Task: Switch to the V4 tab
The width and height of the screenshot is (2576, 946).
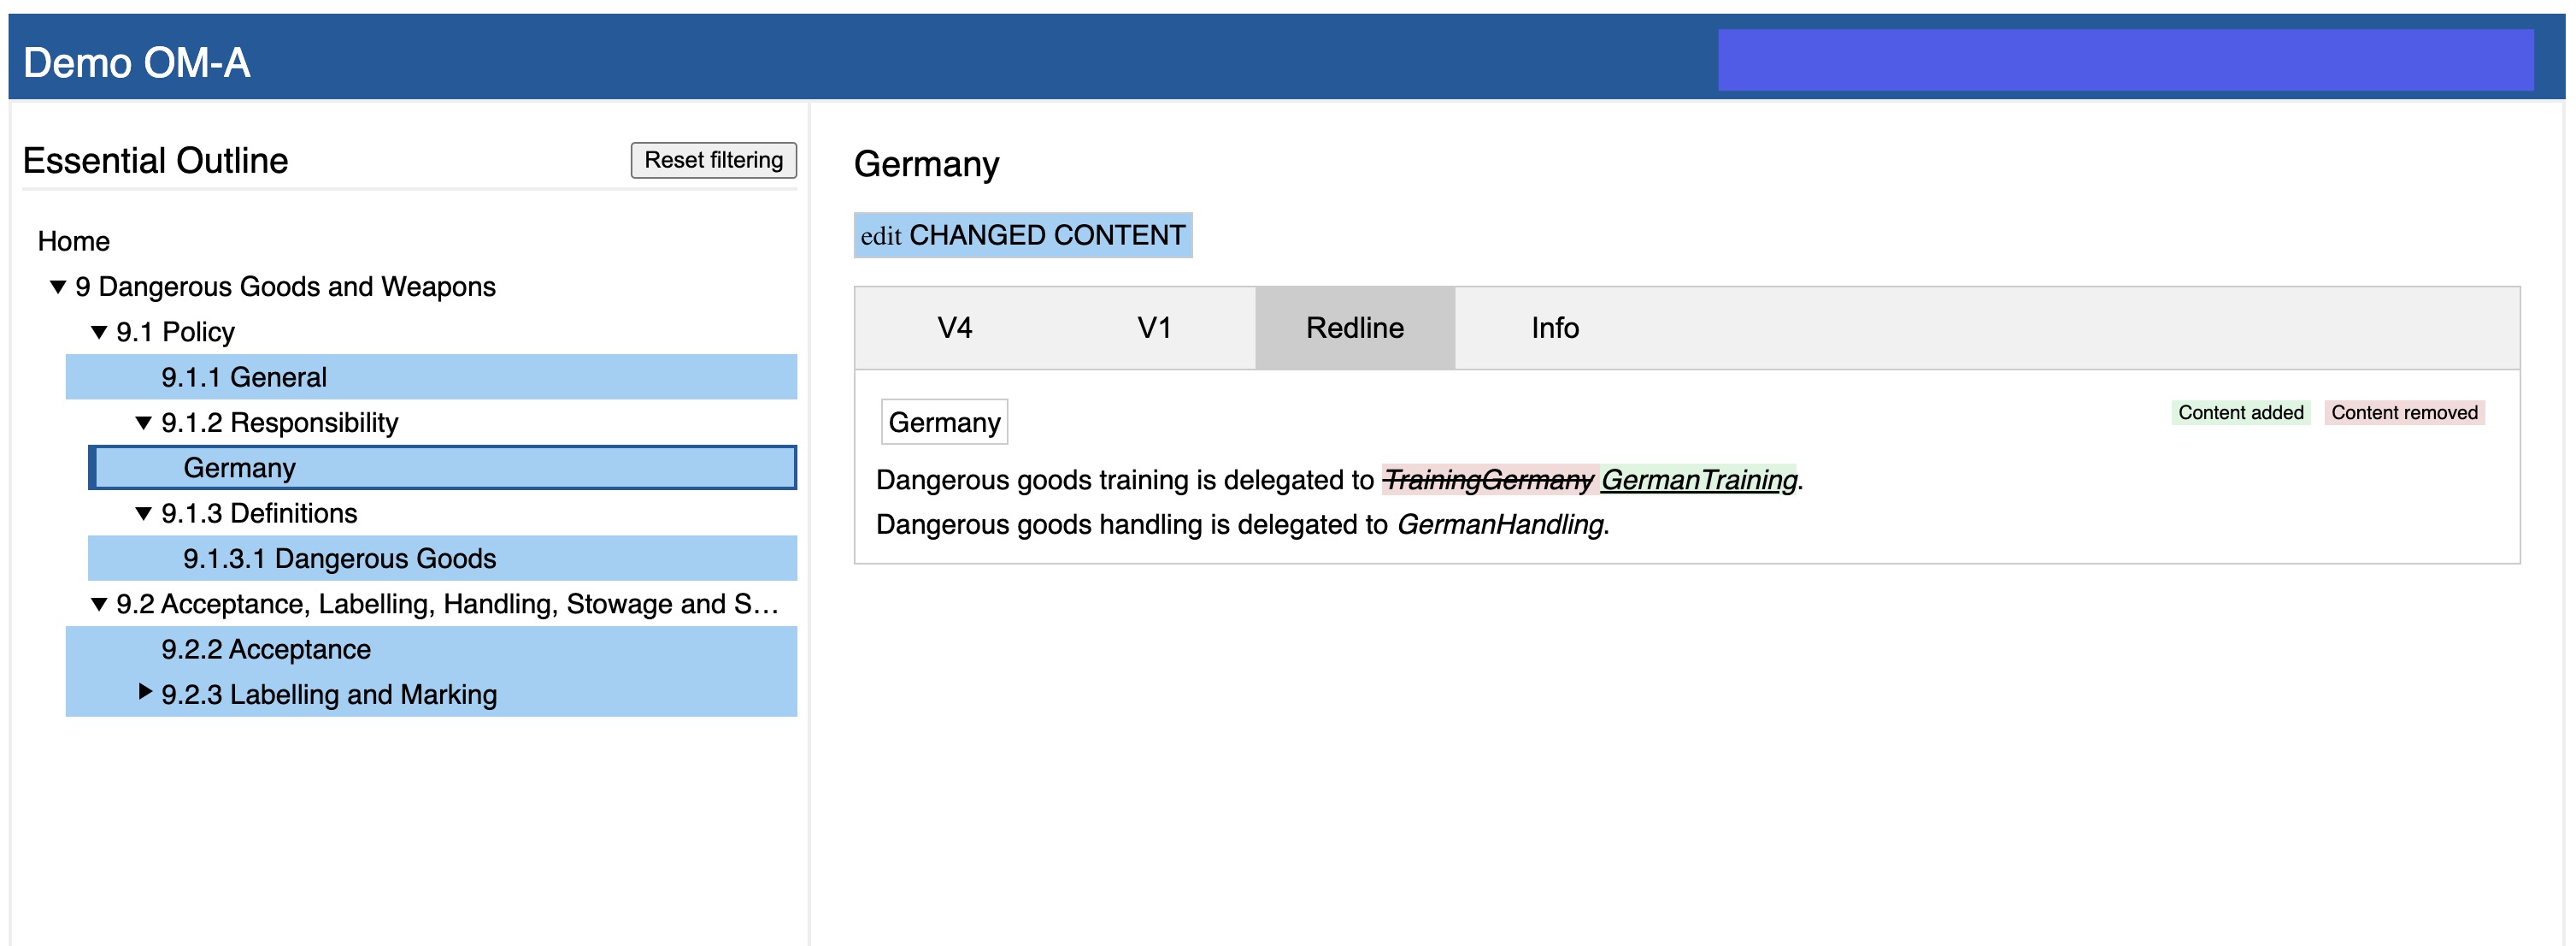Action: pyautogui.click(x=954, y=328)
